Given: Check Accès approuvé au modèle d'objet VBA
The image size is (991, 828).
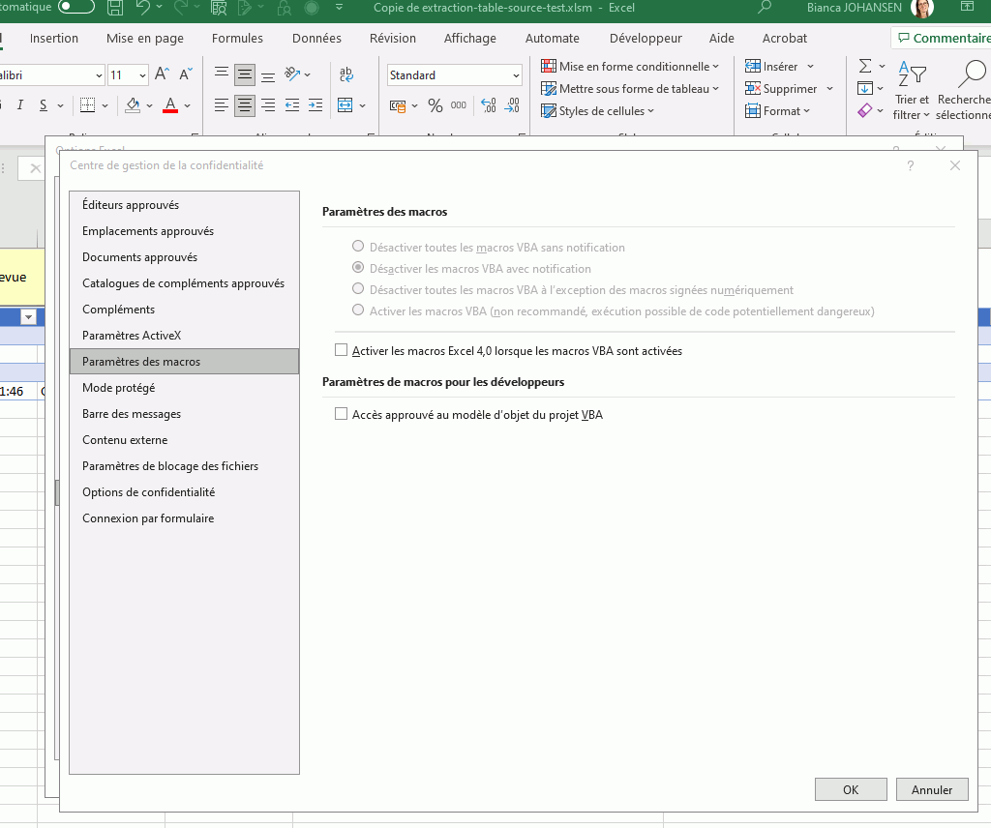Looking at the screenshot, I should point(341,414).
